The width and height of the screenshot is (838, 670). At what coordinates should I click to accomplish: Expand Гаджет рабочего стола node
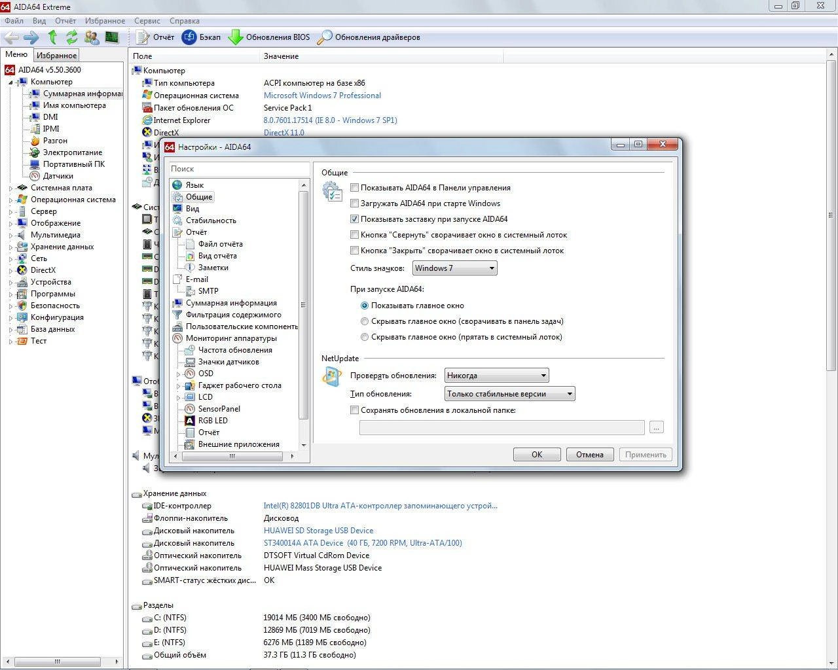pyautogui.click(x=179, y=386)
